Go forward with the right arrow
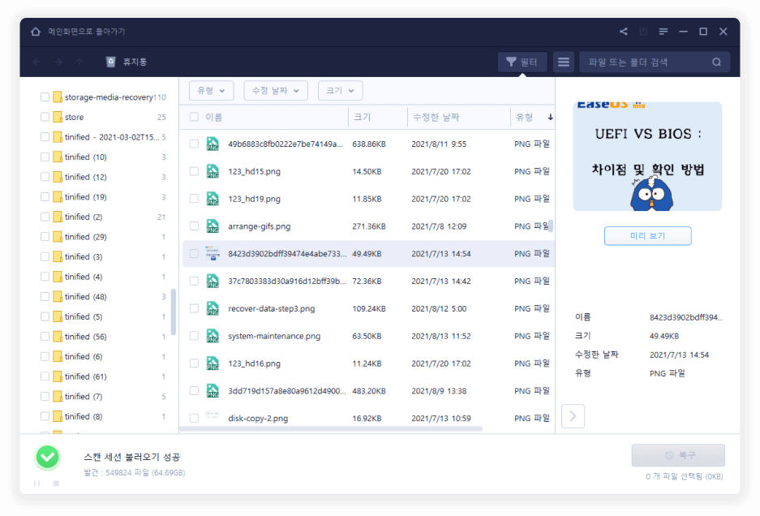This screenshot has width=760, height=516. (x=58, y=62)
